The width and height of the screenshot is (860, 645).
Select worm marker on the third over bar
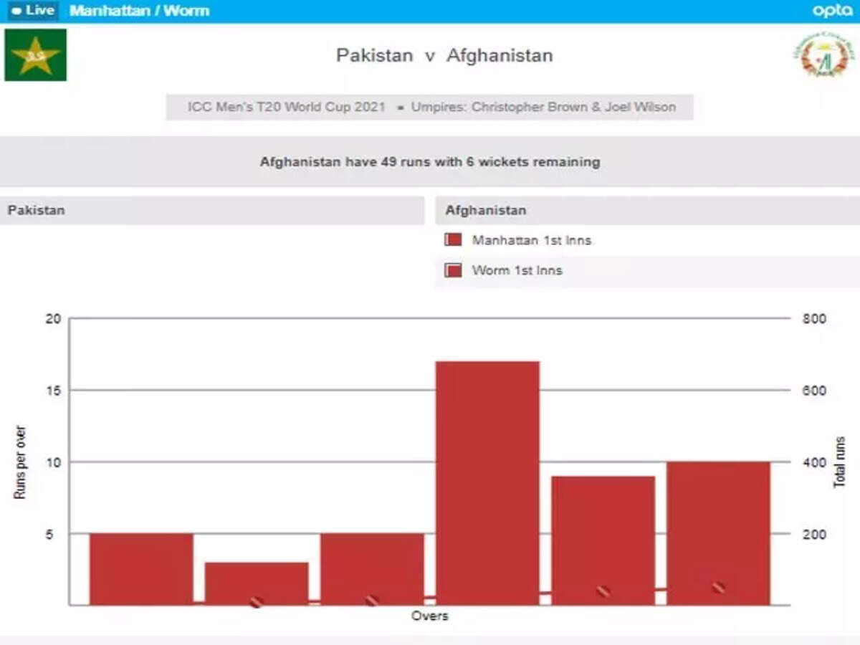(371, 601)
